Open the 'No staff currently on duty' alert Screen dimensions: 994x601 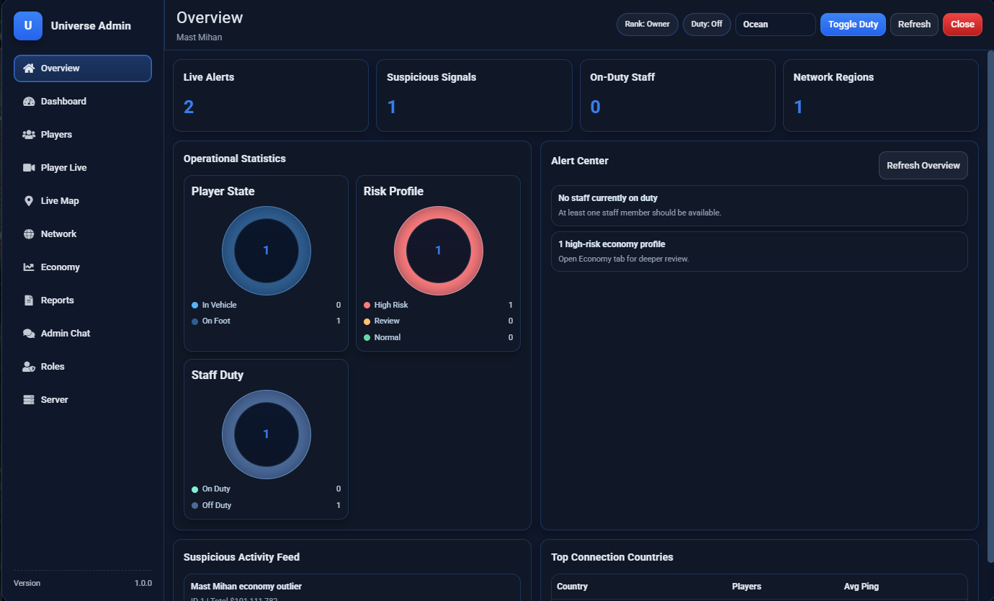click(759, 206)
